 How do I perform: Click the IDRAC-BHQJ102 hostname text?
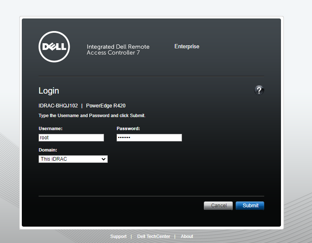58,106
